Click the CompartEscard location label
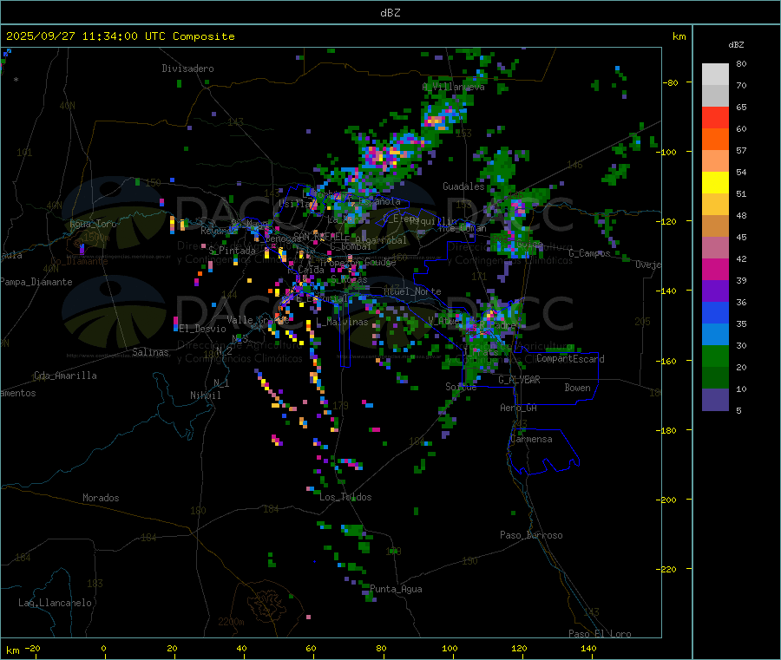This screenshot has height=660, width=781. click(x=571, y=359)
